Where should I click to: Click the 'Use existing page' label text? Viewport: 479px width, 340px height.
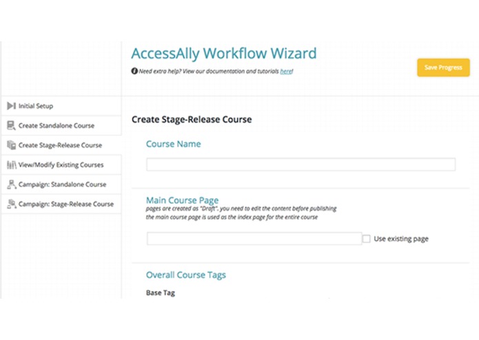click(401, 239)
